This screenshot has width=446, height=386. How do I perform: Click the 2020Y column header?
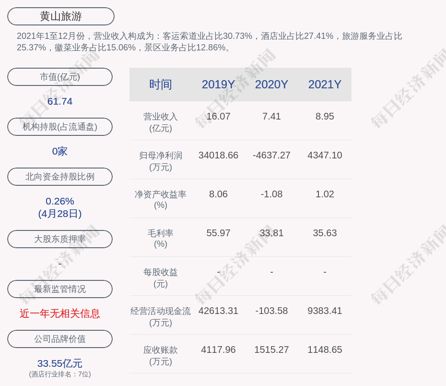coord(271,84)
